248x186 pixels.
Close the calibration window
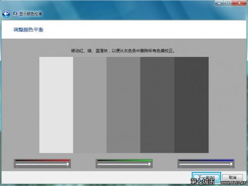(x=239, y=3)
